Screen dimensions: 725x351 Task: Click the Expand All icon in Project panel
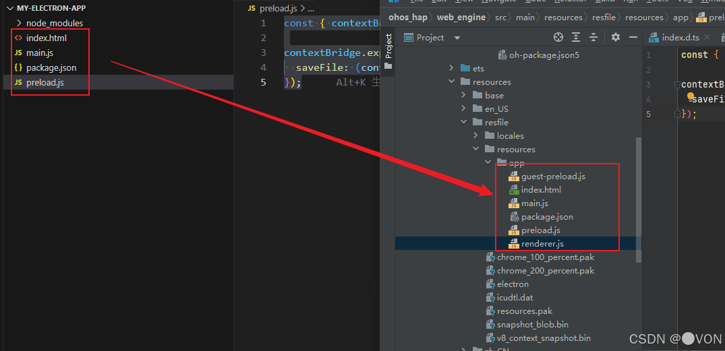(x=576, y=38)
